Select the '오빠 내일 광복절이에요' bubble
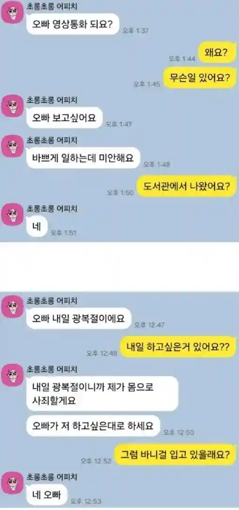The image size is (239, 510). (79, 319)
